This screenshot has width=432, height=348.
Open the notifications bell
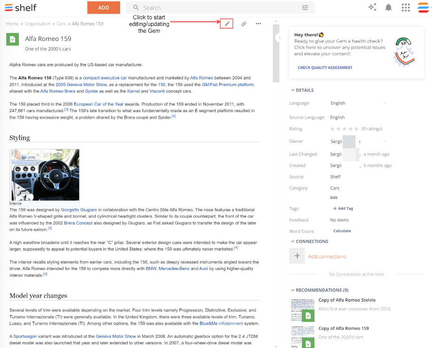[x=389, y=8]
